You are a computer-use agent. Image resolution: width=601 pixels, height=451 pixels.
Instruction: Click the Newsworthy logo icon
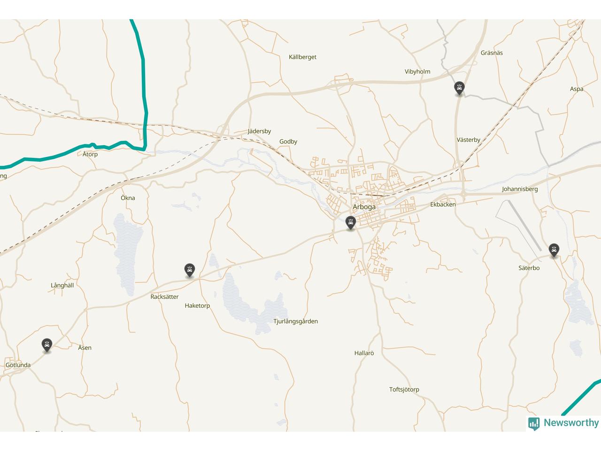534,423
